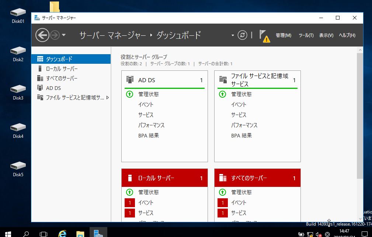This screenshot has height=237, width=372.
Task: Open BPA 結果 in the AD DS tile
Action: coord(149,136)
